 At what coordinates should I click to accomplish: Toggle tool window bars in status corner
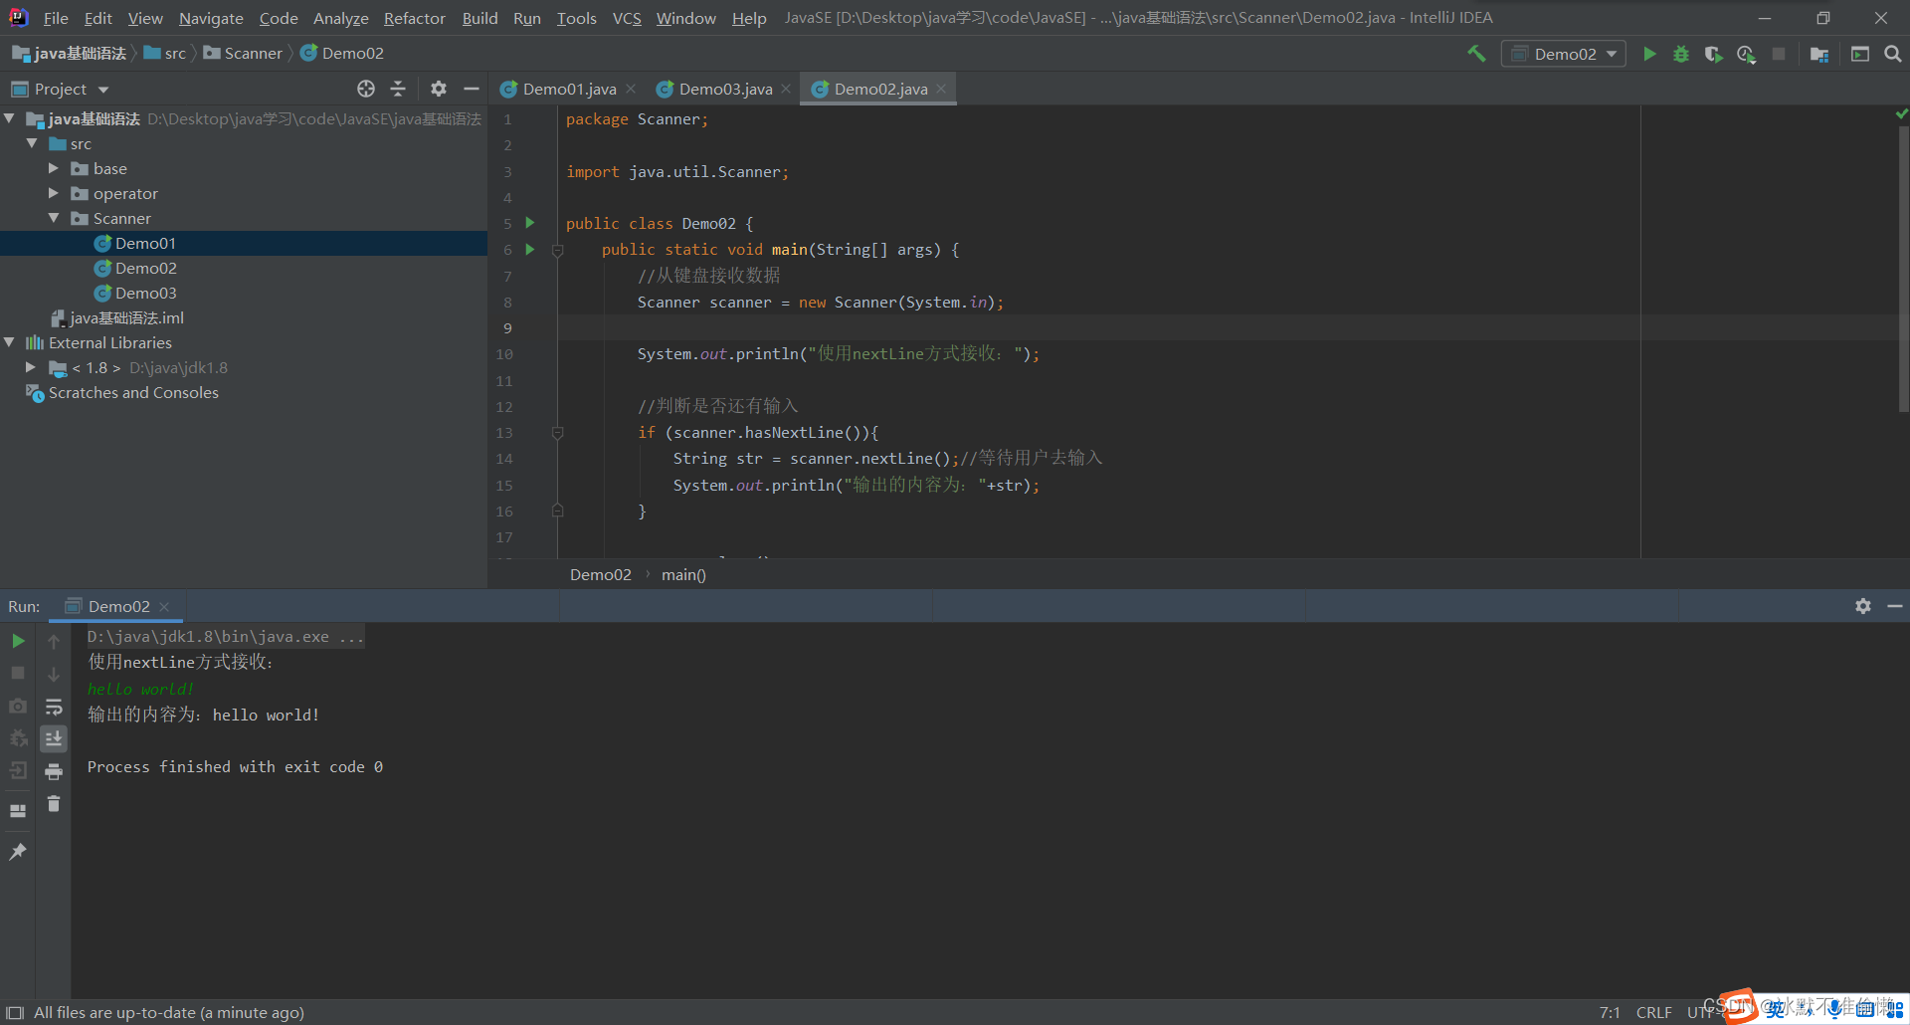point(14,1013)
